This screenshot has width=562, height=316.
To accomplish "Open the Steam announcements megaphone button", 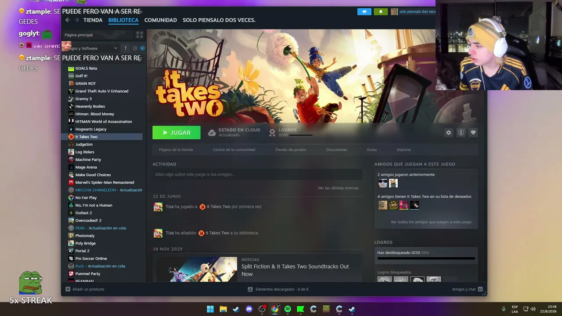I will tap(364, 12).
